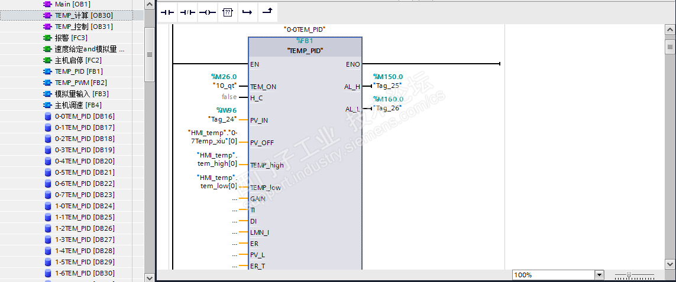Screen dimensions: 676x282
Task: Click the tem_high[0] operand
Action: (x=217, y=159)
